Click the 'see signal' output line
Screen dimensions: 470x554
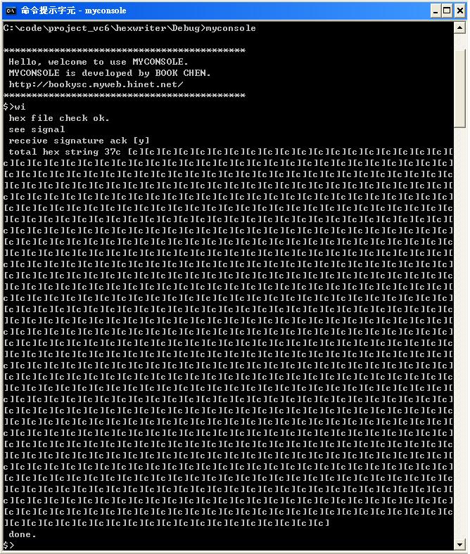(37, 129)
